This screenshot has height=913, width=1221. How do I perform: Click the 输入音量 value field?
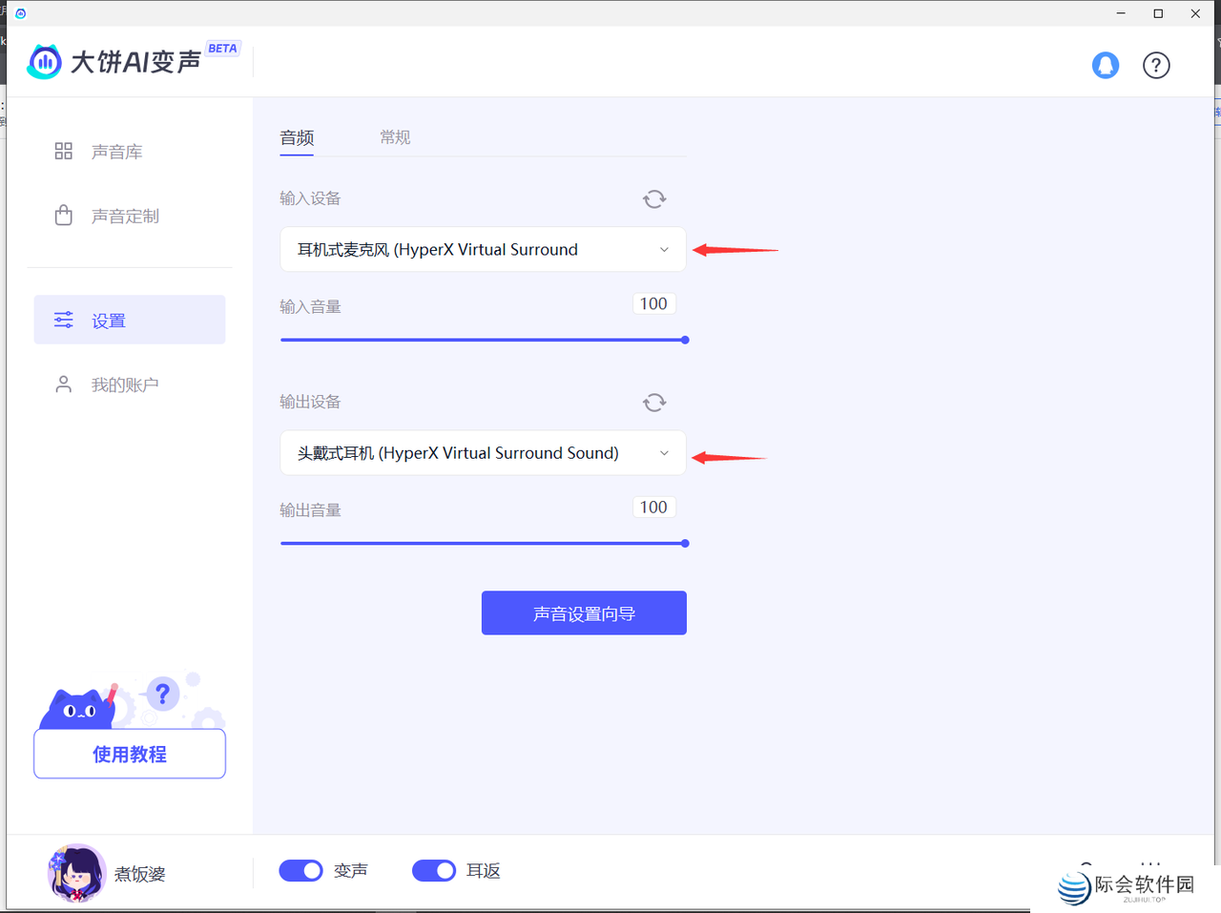[653, 303]
